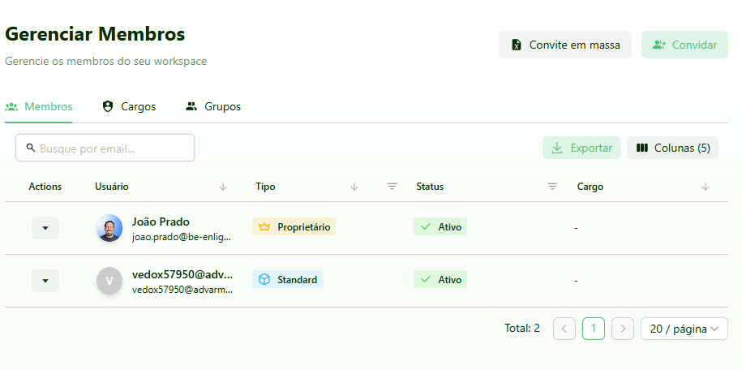Click the Usuário column sort arrow
The width and height of the screenshot is (742, 370).
[x=223, y=187]
